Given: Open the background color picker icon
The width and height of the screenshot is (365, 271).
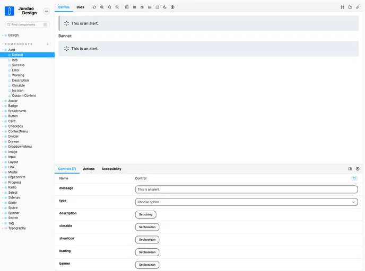Looking at the screenshot, I should [127, 7].
